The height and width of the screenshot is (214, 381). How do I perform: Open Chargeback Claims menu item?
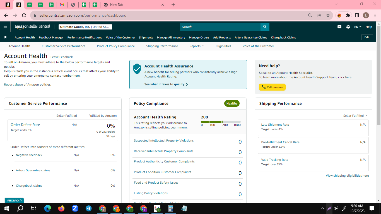tap(283, 37)
